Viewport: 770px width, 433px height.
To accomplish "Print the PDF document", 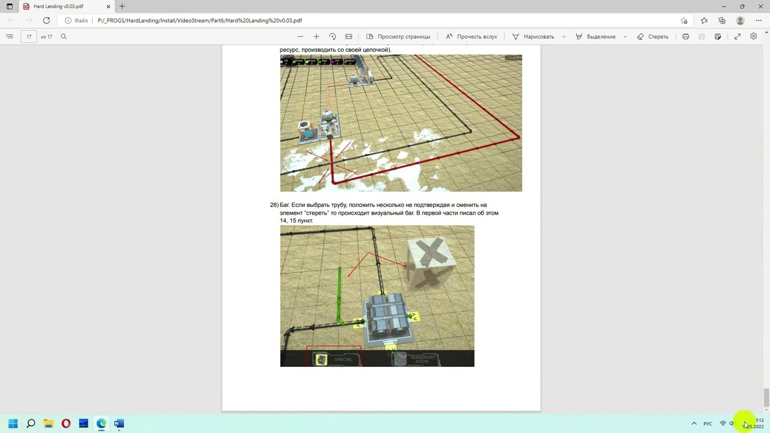I will coord(686,37).
